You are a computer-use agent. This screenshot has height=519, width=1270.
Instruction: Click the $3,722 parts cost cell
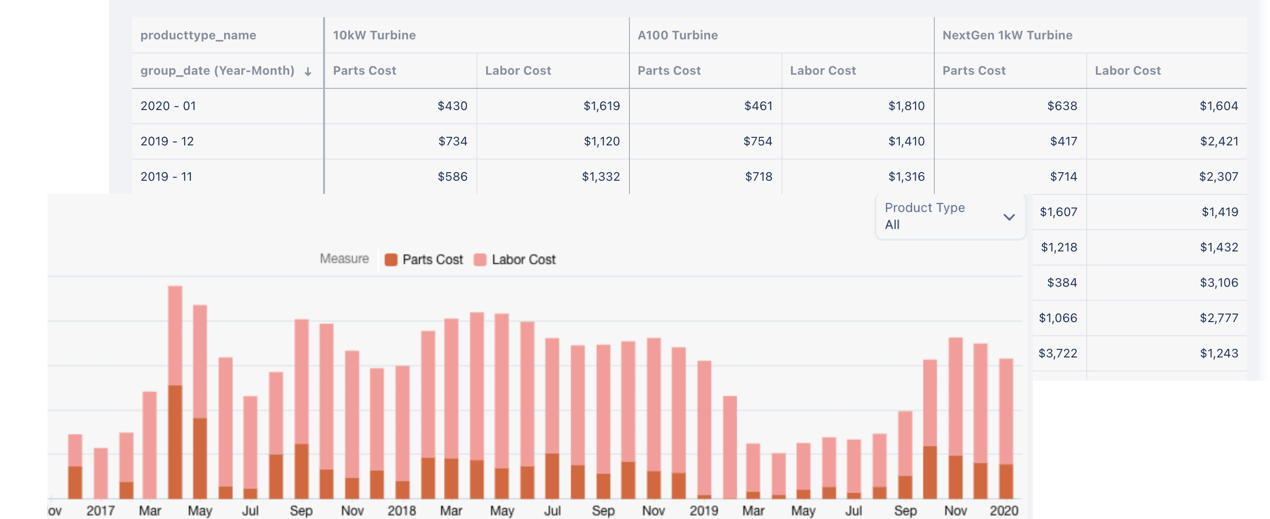pos(1057,353)
